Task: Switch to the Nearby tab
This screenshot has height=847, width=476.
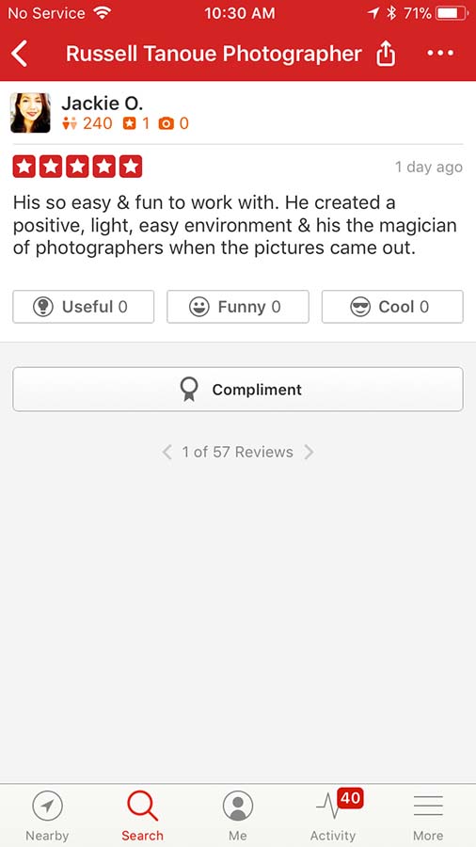Action: pos(47,816)
